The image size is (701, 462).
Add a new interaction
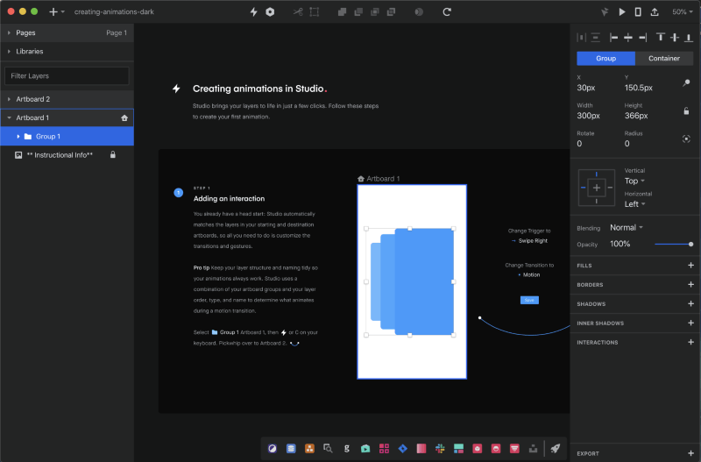click(x=690, y=343)
